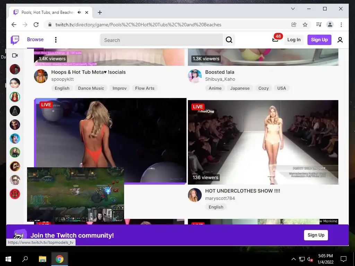The width and height of the screenshot is (355, 266).
Task: Open the red pig logo sidebar channel
Action: pos(15,194)
